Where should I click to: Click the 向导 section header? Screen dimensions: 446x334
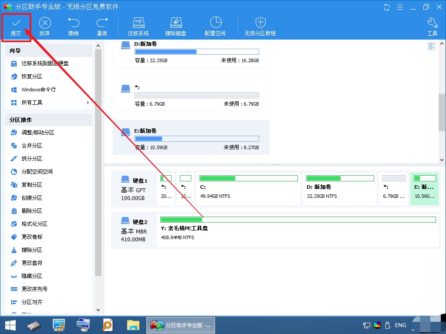point(49,50)
